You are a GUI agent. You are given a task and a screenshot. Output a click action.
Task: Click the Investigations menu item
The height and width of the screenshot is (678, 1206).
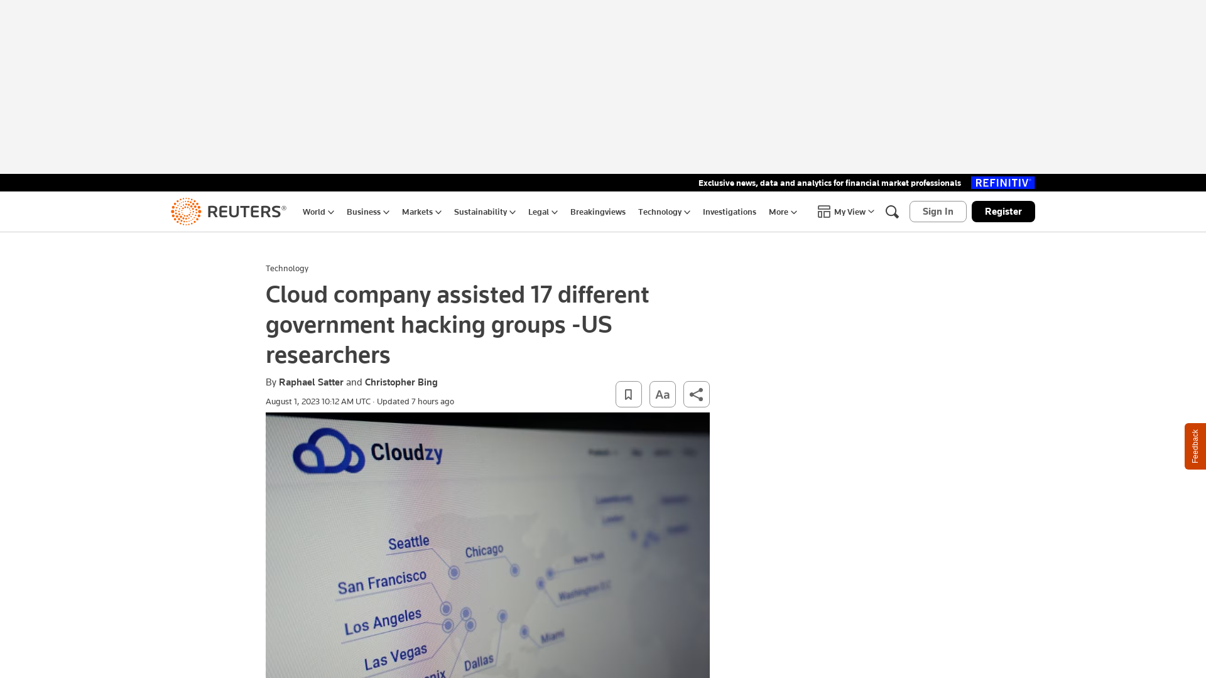point(729,211)
